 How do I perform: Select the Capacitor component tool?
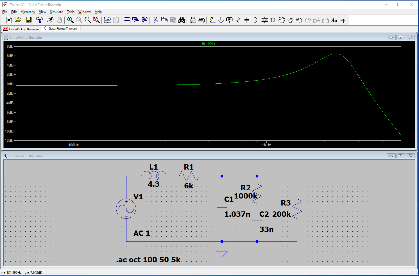(247, 20)
